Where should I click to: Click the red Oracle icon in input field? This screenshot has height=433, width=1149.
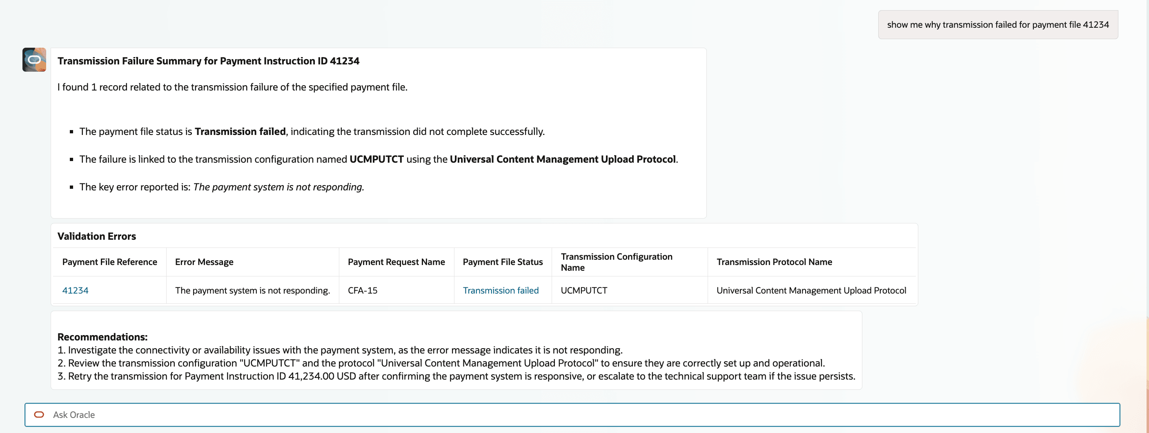[39, 415]
